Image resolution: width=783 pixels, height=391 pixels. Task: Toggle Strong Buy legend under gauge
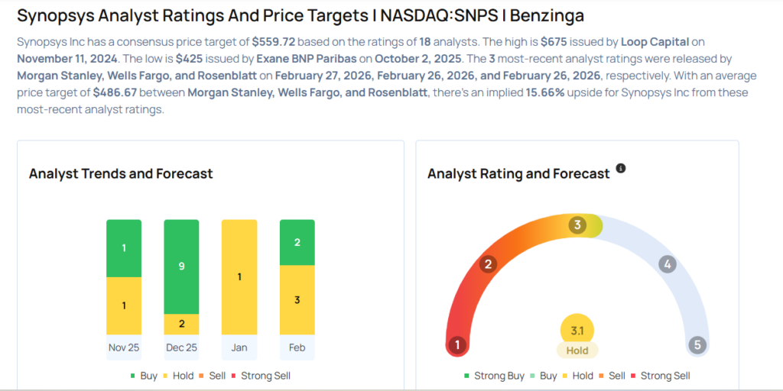tap(494, 376)
